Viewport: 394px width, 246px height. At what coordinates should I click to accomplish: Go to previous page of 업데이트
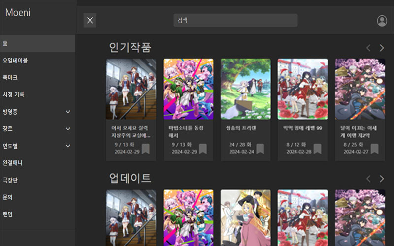coord(368,179)
